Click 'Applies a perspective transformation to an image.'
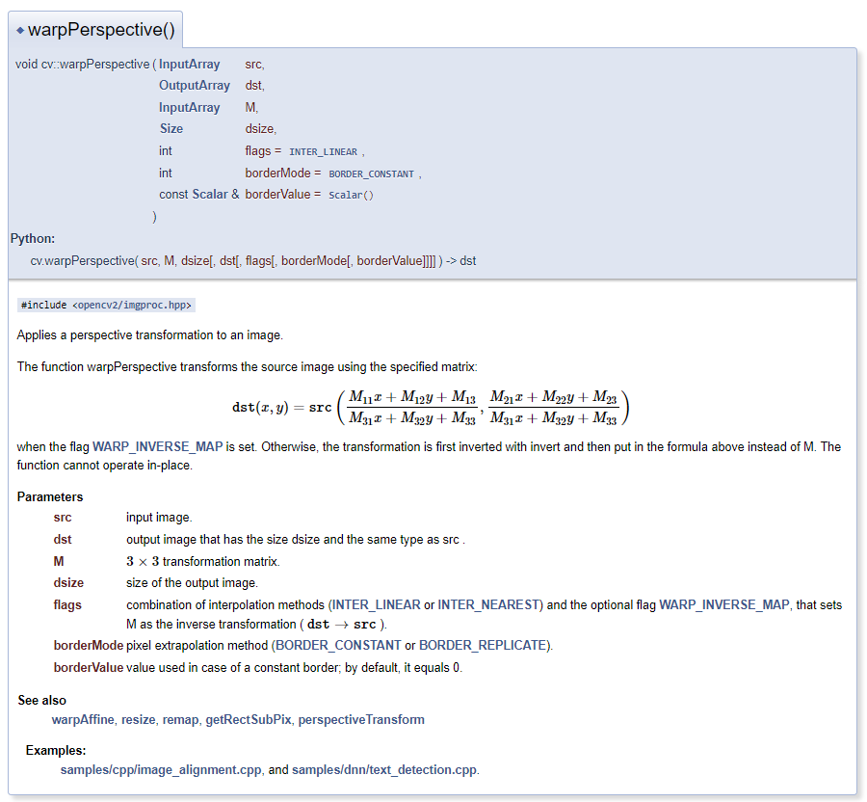Screen dimensions: 867x802 [x=150, y=334]
